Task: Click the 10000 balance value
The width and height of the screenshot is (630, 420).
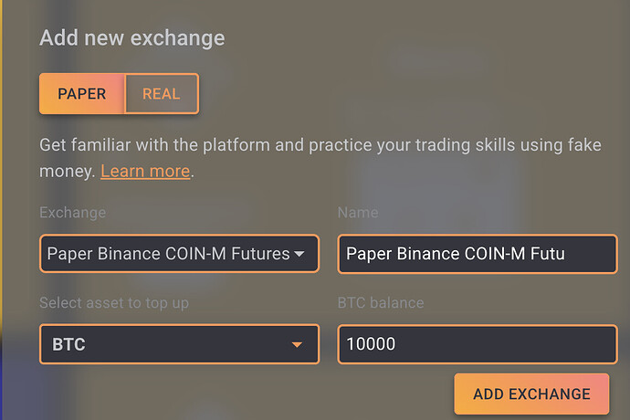Action: tap(371, 344)
